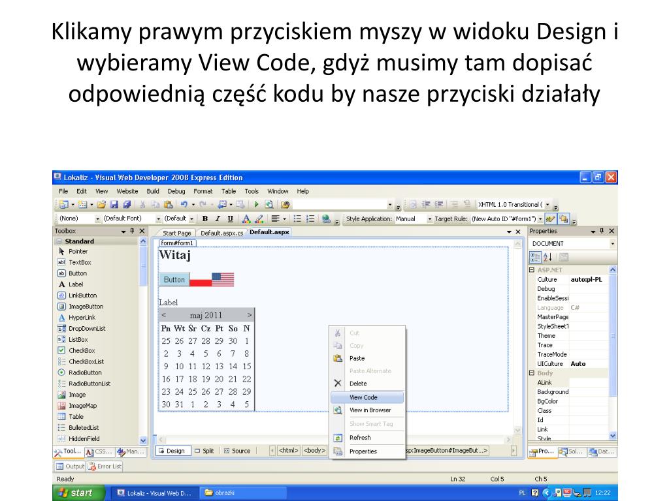
Task: Open the XHTML 1.0 Transitional dropdown
Action: tap(547, 204)
